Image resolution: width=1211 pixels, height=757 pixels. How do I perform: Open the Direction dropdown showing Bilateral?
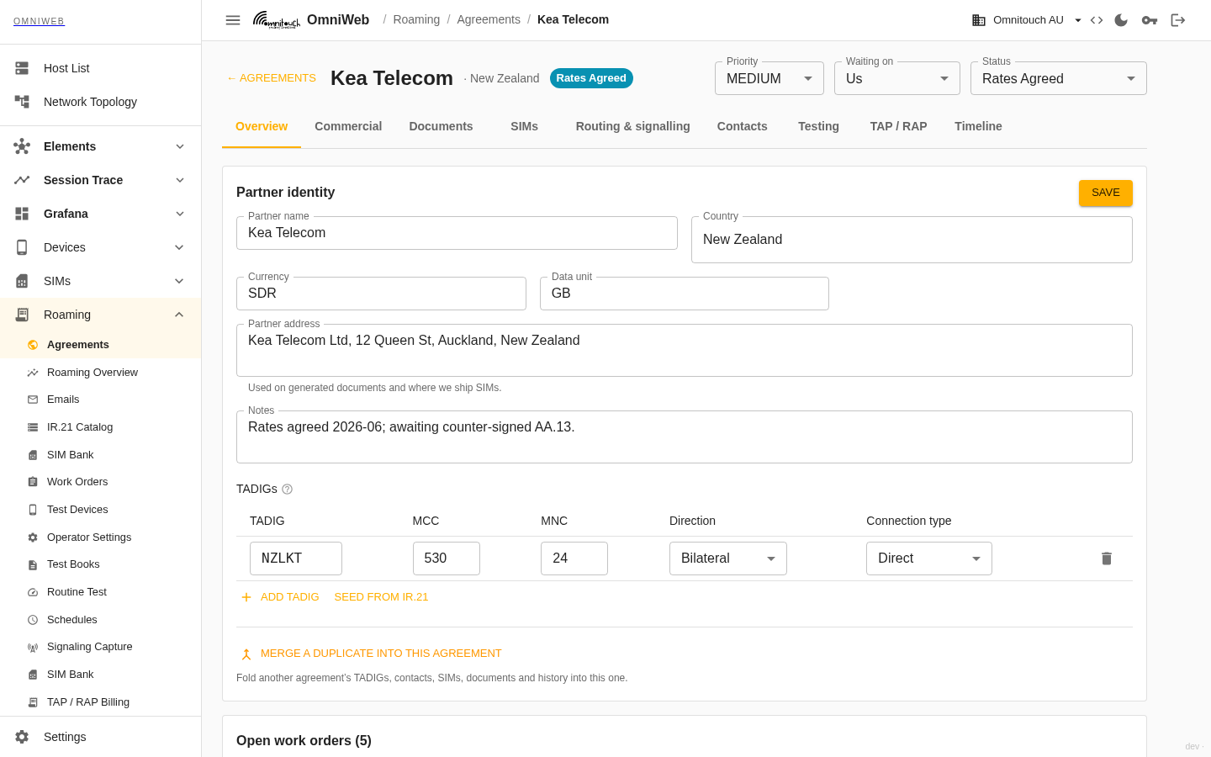click(x=728, y=558)
